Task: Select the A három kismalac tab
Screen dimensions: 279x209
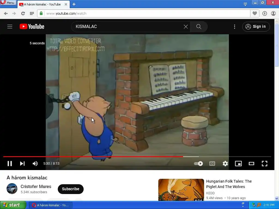Action: pyautogui.click(x=42, y=4)
